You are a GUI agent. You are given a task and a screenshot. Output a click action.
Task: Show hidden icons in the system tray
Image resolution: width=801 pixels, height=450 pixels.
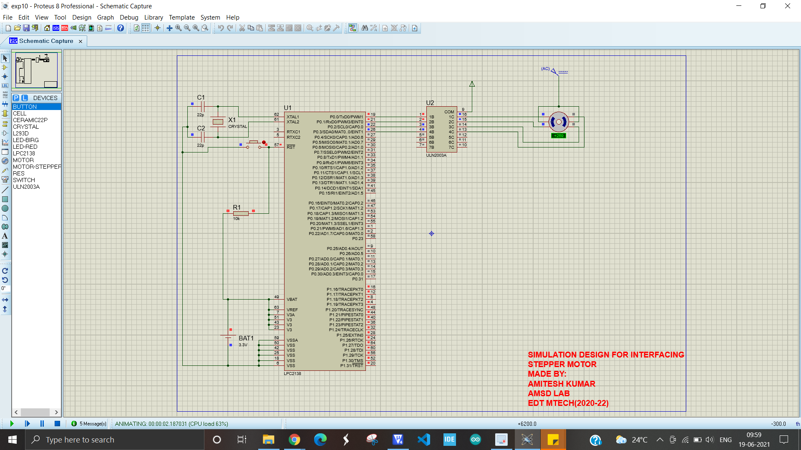[660, 440]
